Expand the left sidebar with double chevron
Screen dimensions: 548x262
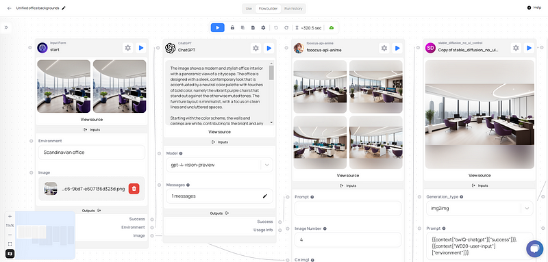click(x=6, y=27)
